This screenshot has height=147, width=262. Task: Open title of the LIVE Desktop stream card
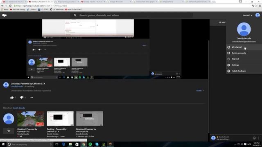point(27,130)
